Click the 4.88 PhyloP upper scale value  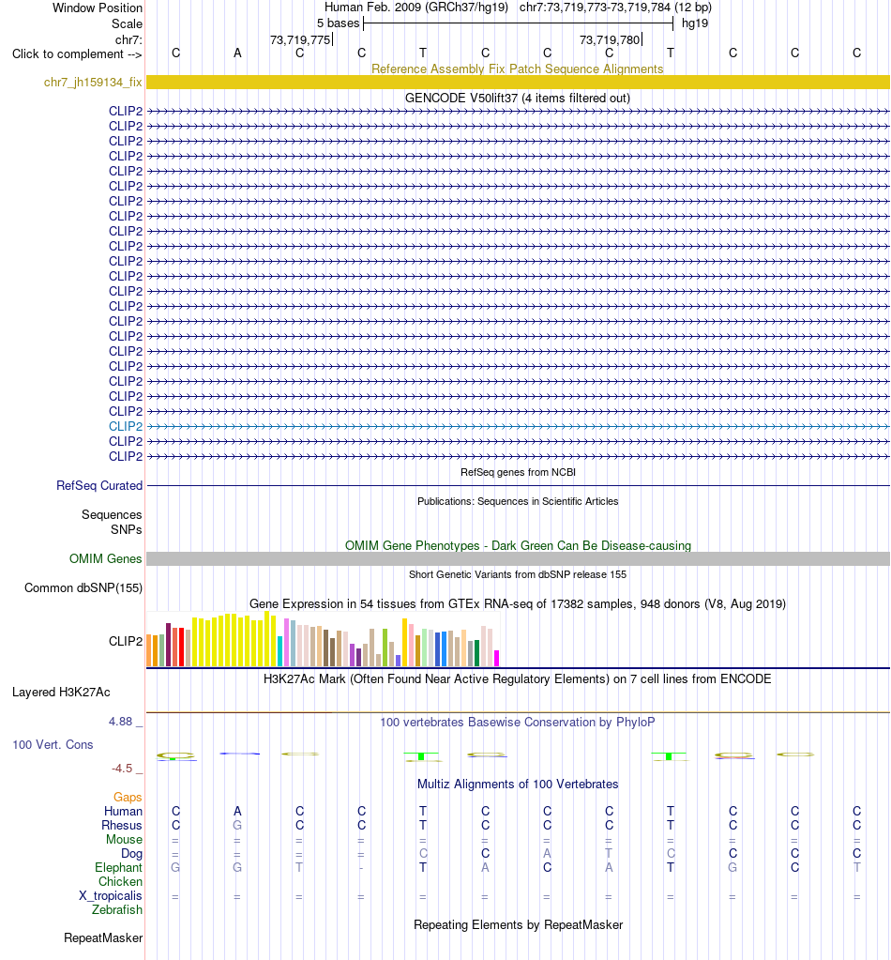point(120,722)
